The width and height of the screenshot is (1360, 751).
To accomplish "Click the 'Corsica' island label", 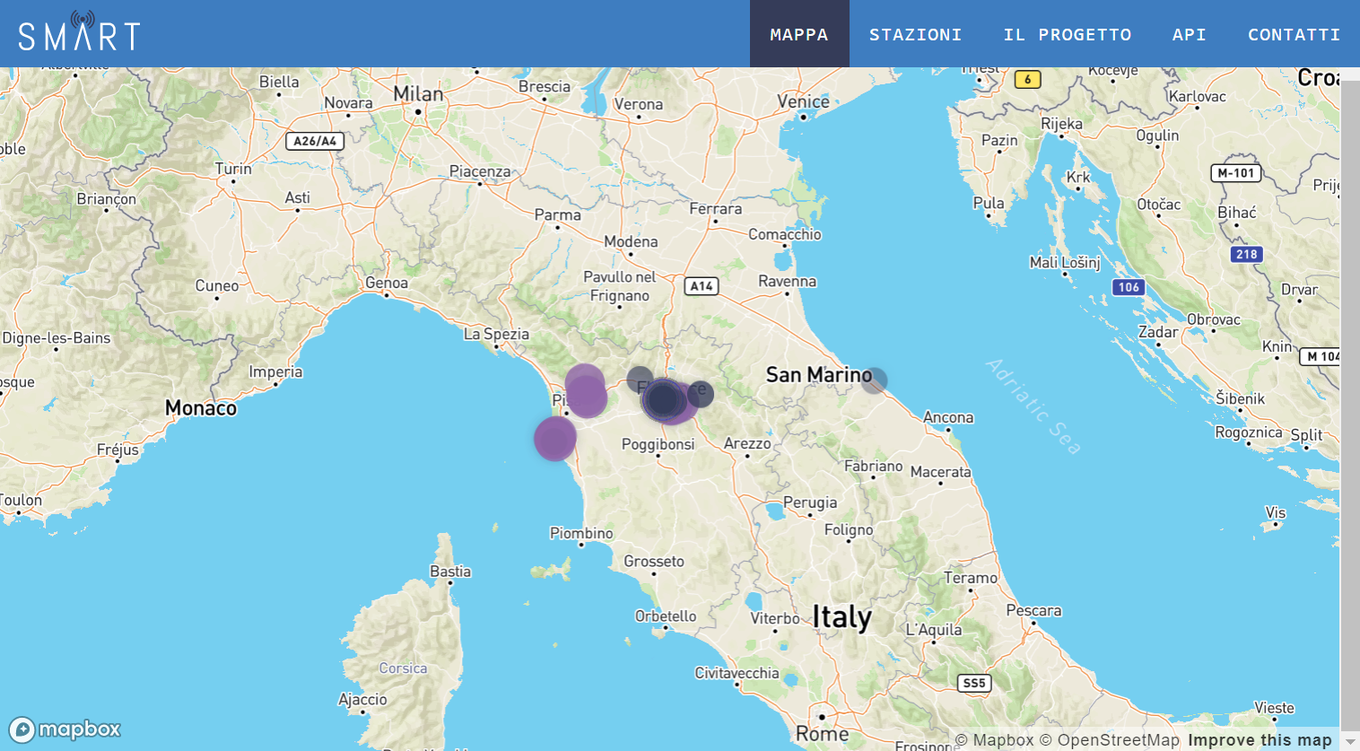I will pyautogui.click(x=403, y=668).
